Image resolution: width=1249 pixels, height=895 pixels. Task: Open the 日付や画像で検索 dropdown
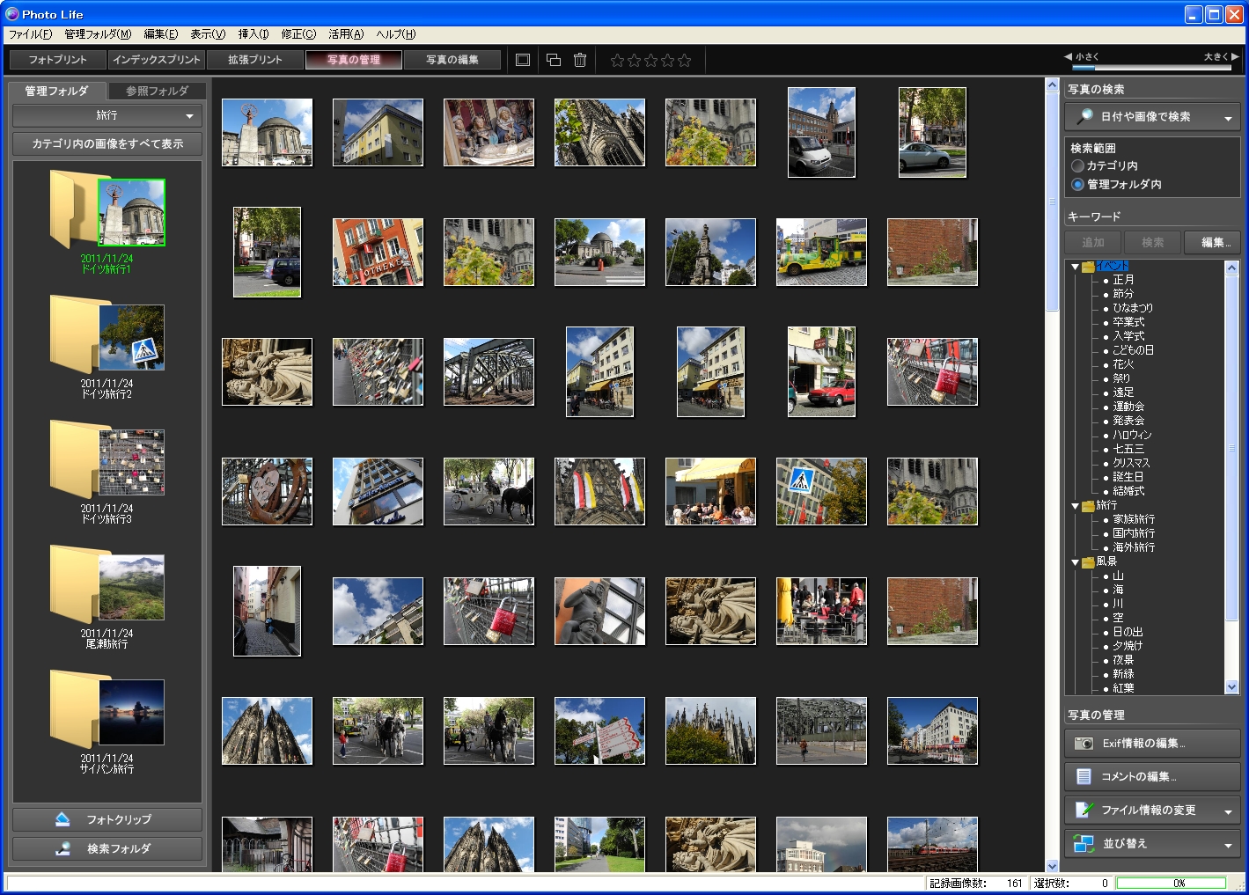point(1152,116)
